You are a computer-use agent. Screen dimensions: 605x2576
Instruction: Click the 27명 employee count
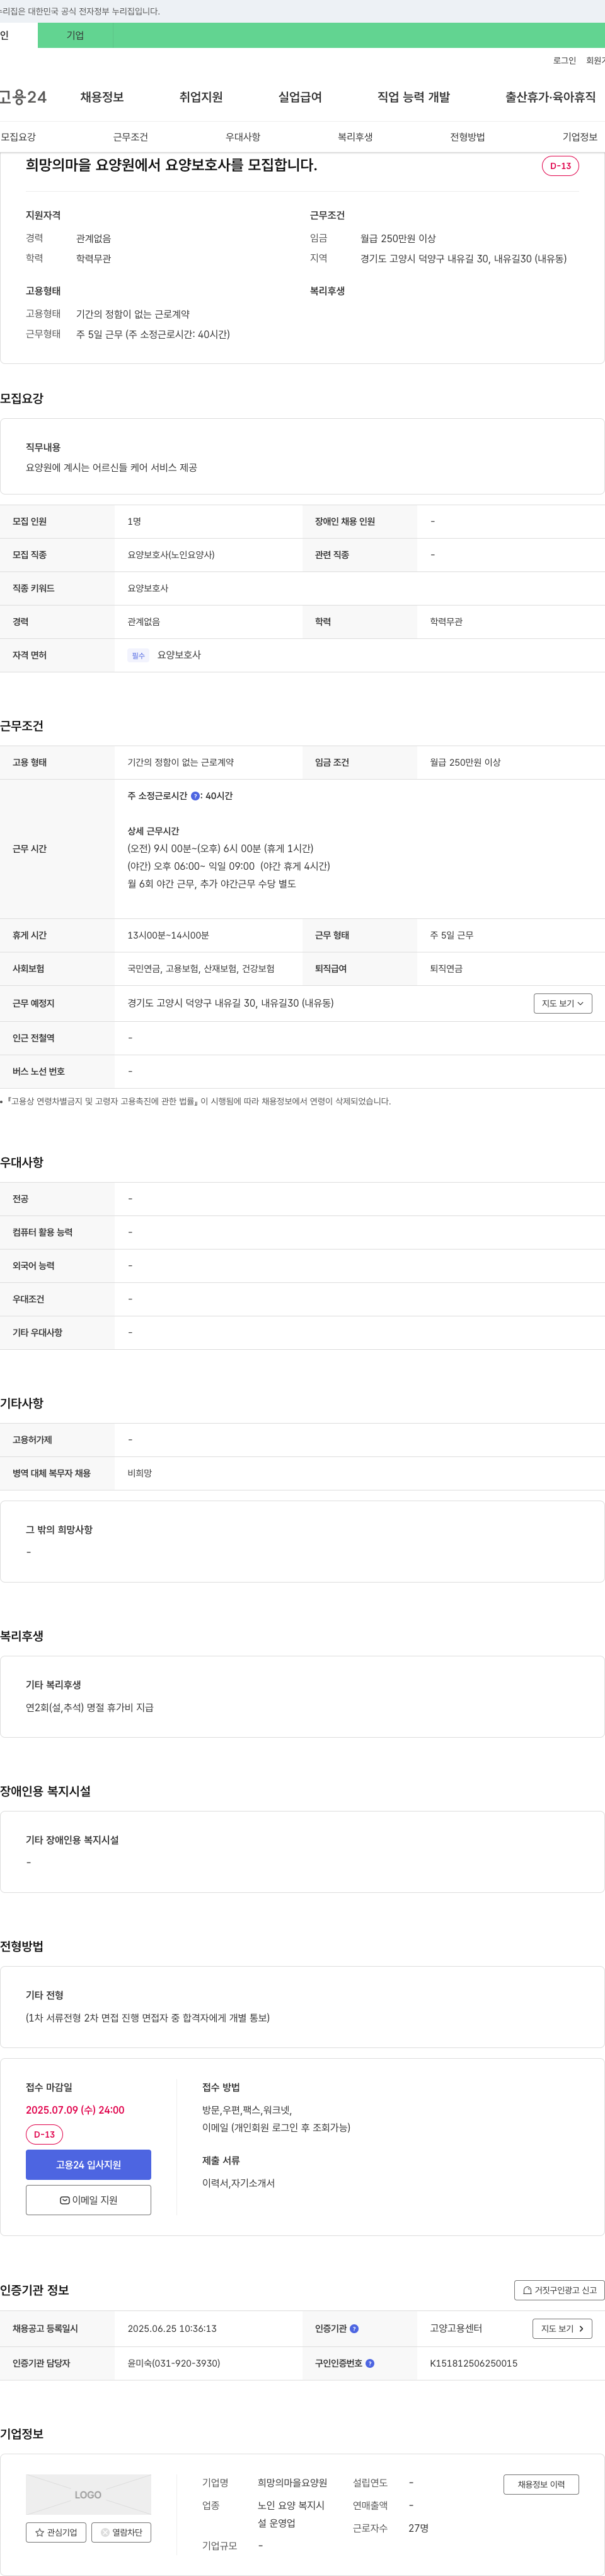(418, 2528)
